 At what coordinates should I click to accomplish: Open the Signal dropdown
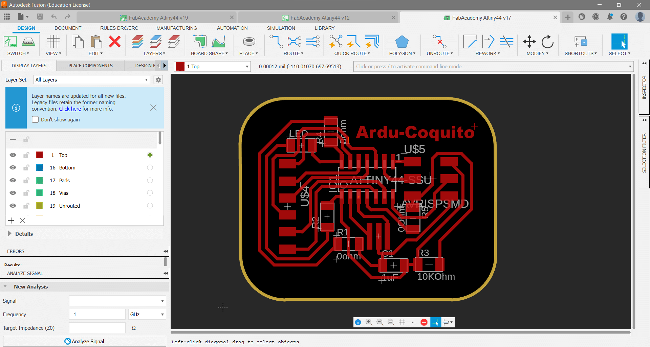(x=117, y=301)
